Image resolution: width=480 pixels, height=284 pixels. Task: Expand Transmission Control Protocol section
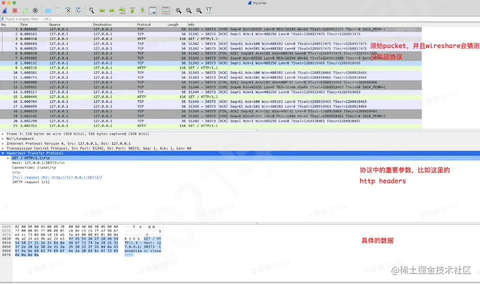coord(3,148)
